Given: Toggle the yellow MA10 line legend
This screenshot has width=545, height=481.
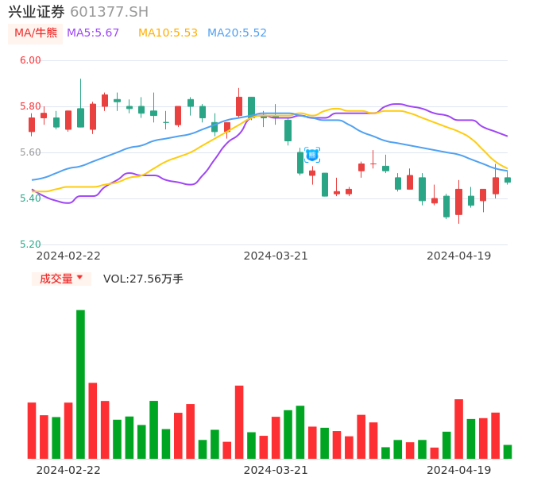Looking at the screenshot, I should pos(168,33).
